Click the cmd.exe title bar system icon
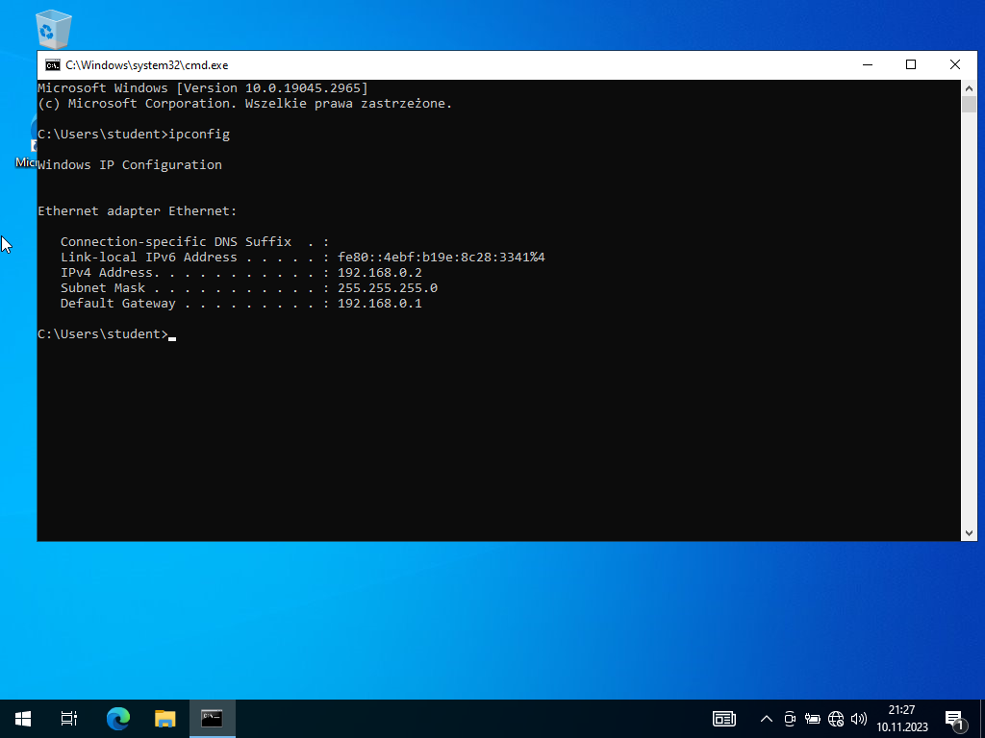The height and width of the screenshot is (738, 985). [x=53, y=65]
